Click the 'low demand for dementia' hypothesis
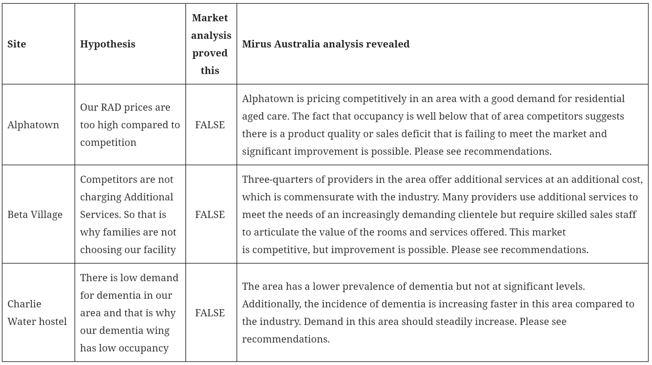The image size is (652, 365). 129,312
